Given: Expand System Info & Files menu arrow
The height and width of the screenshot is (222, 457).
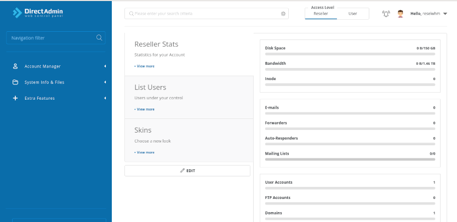Looking at the screenshot, I should [x=105, y=82].
